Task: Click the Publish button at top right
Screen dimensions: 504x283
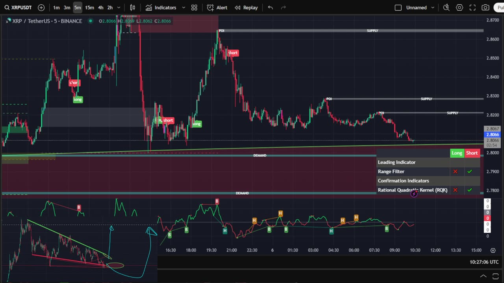Action: [499, 7]
